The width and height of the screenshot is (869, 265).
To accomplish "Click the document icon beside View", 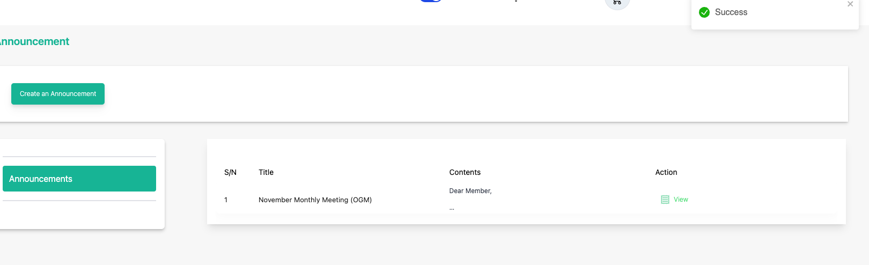I will [x=665, y=200].
